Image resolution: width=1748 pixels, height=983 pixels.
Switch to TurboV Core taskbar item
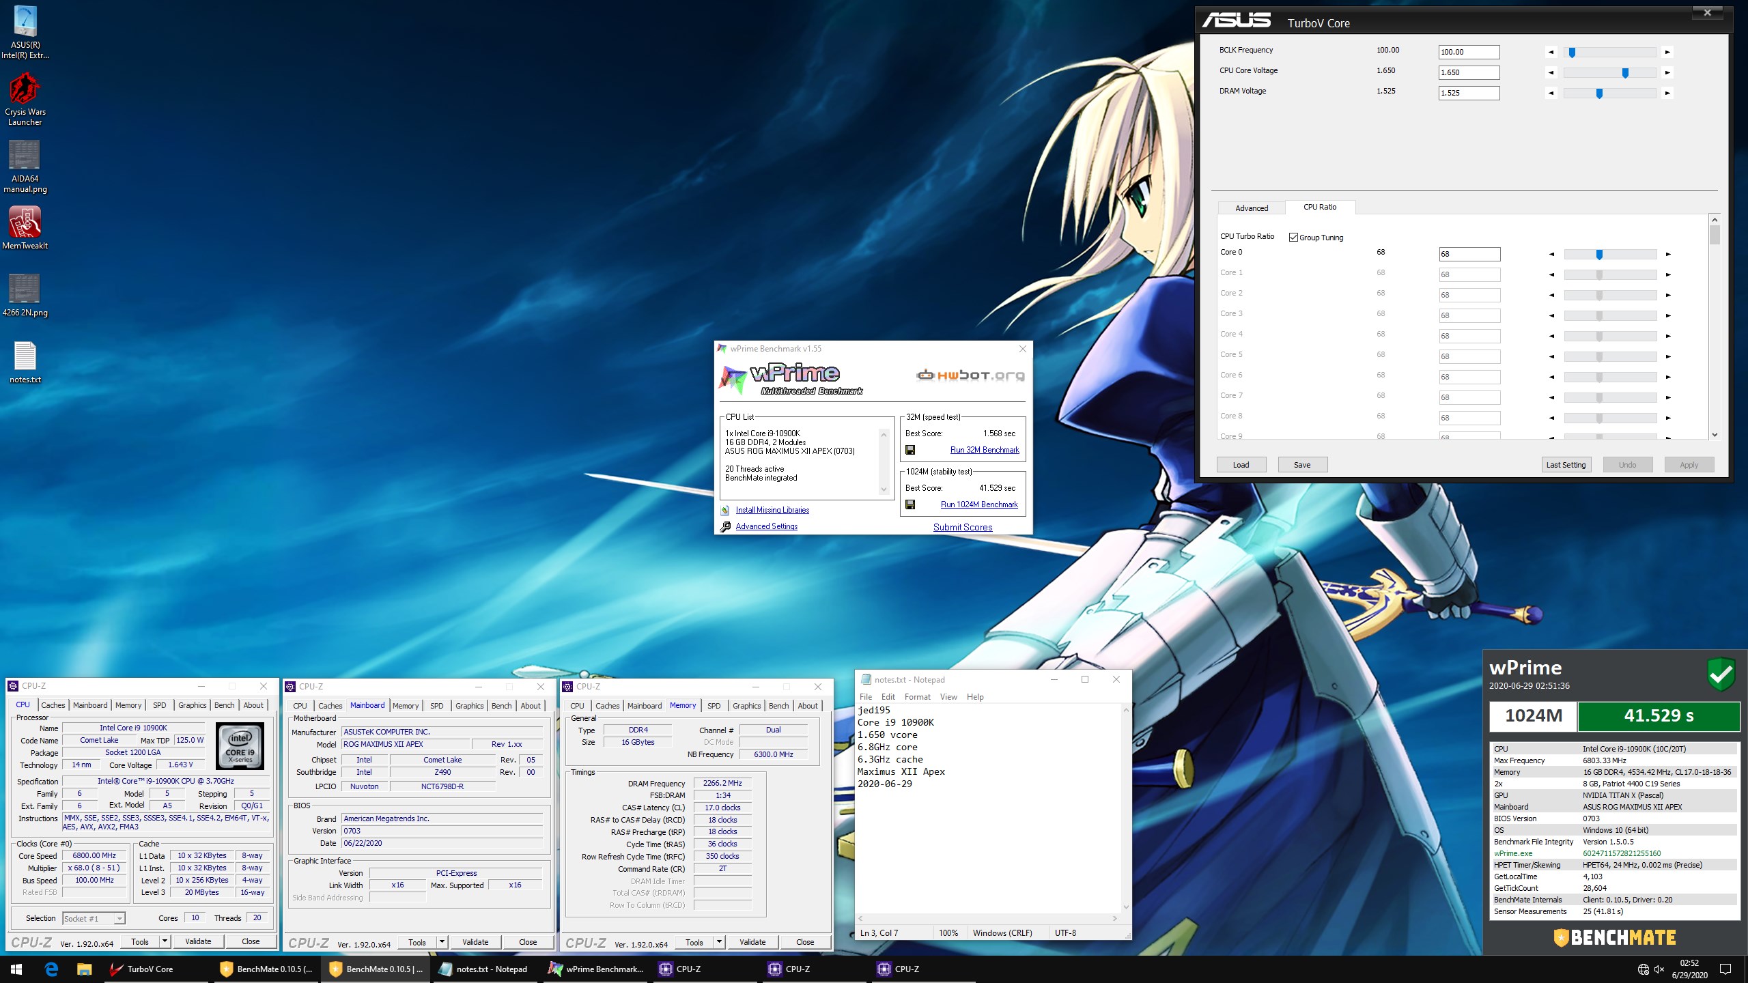point(157,969)
